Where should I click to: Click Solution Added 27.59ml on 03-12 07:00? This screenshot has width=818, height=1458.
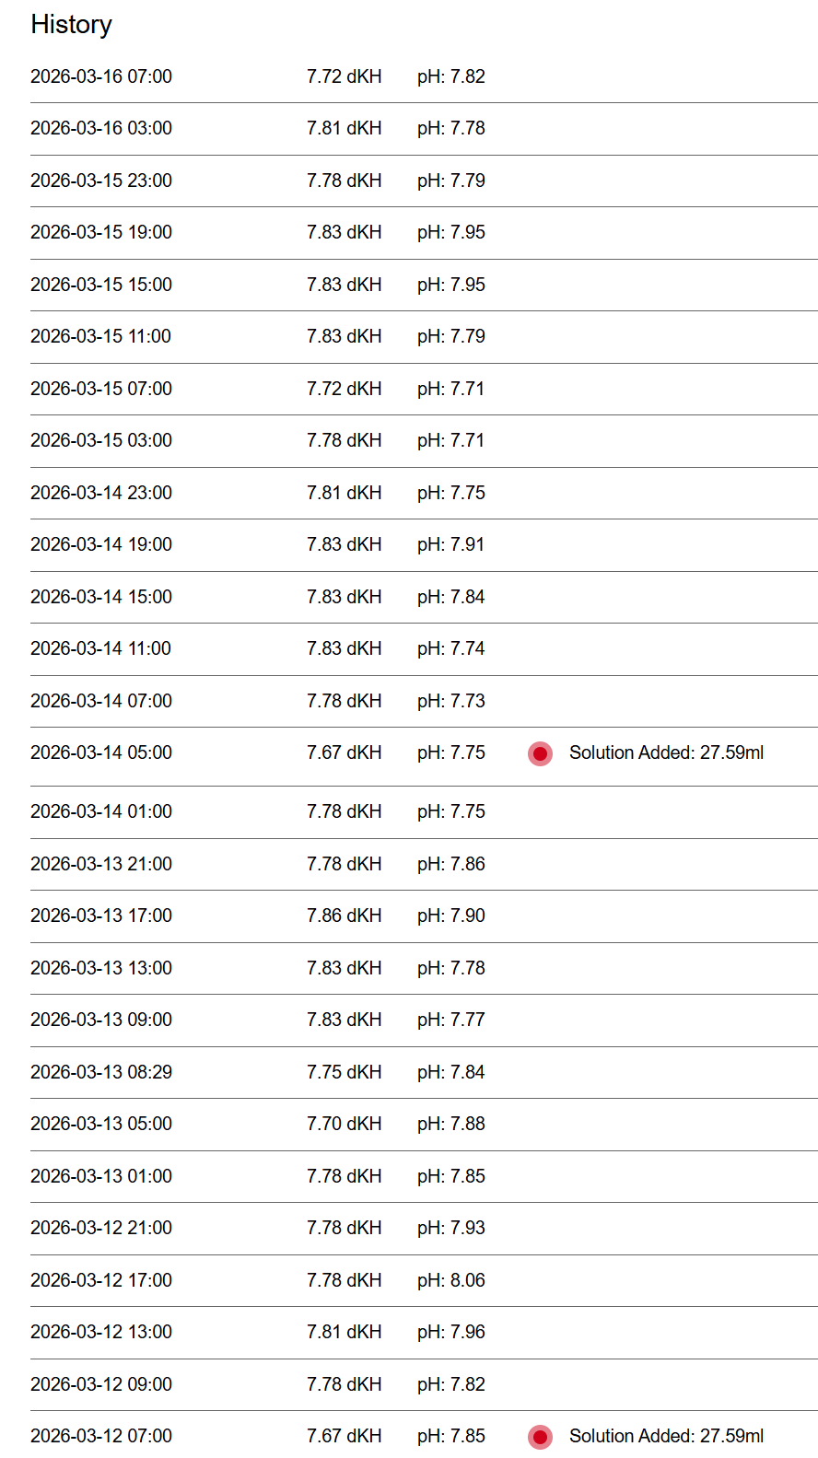[x=666, y=1436]
